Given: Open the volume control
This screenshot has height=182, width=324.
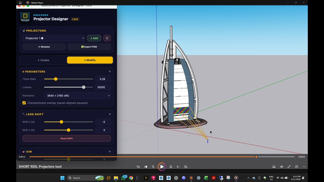Looking at the screenshot, I should tap(281, 167).
